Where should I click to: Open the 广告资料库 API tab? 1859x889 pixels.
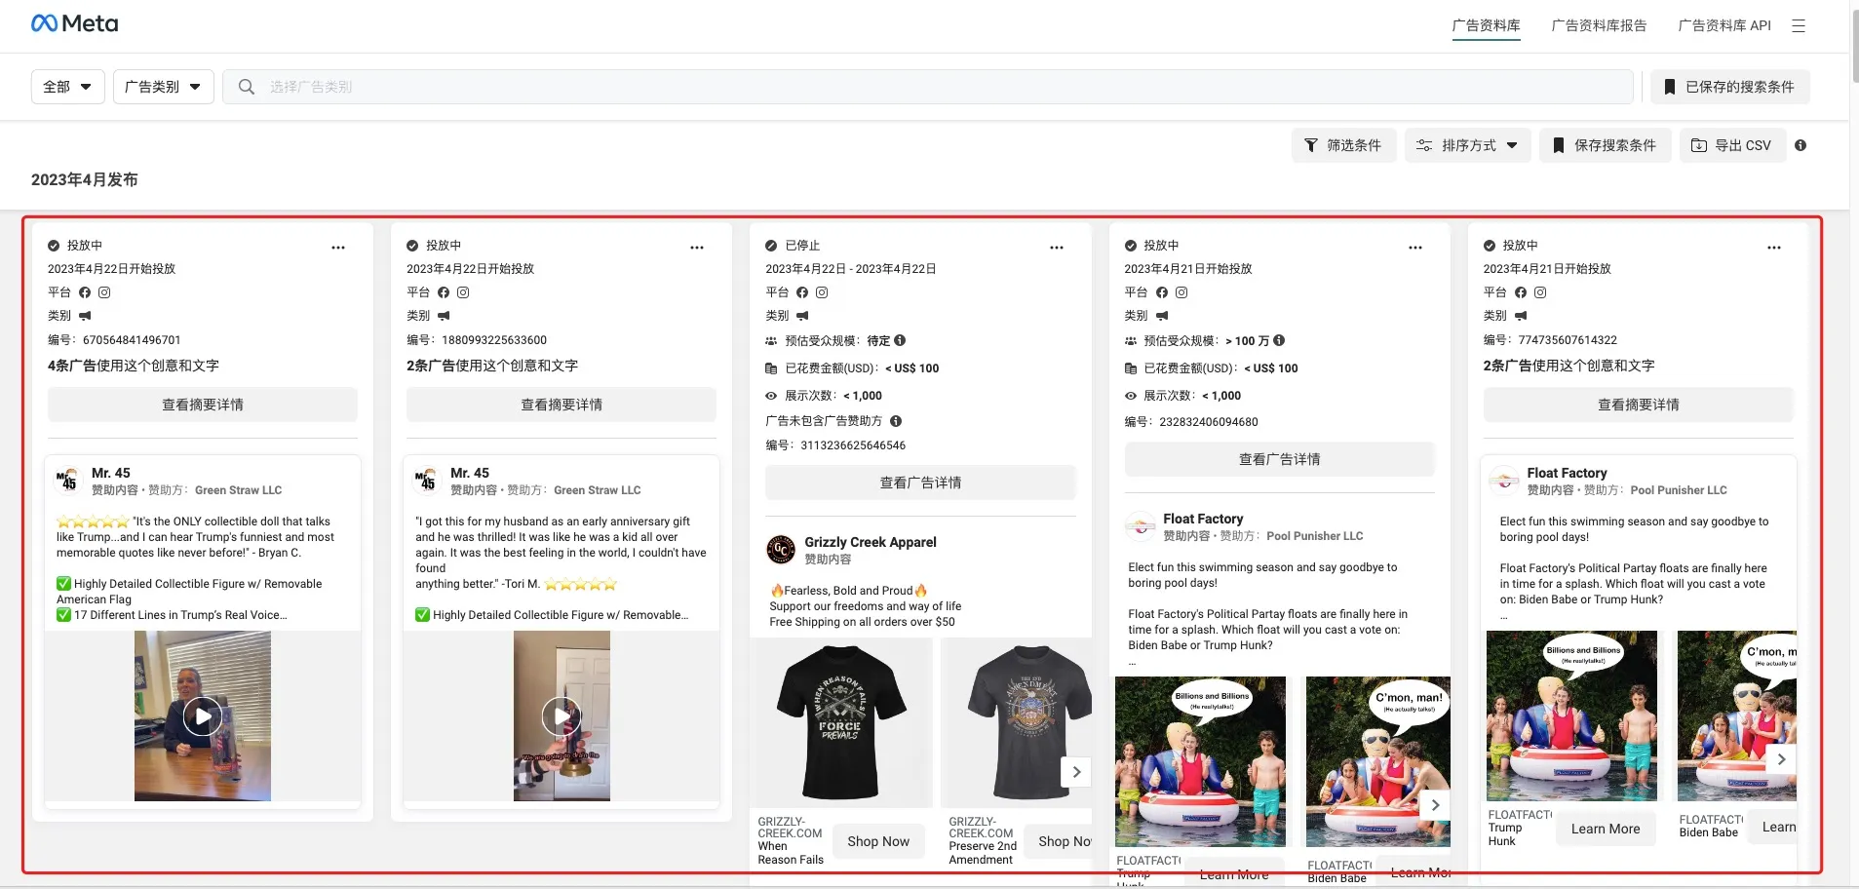[x=1723, y=25]
